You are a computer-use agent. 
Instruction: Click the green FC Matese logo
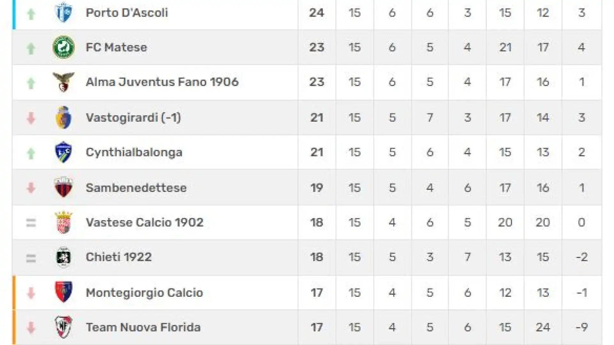[x=63, y=47]
